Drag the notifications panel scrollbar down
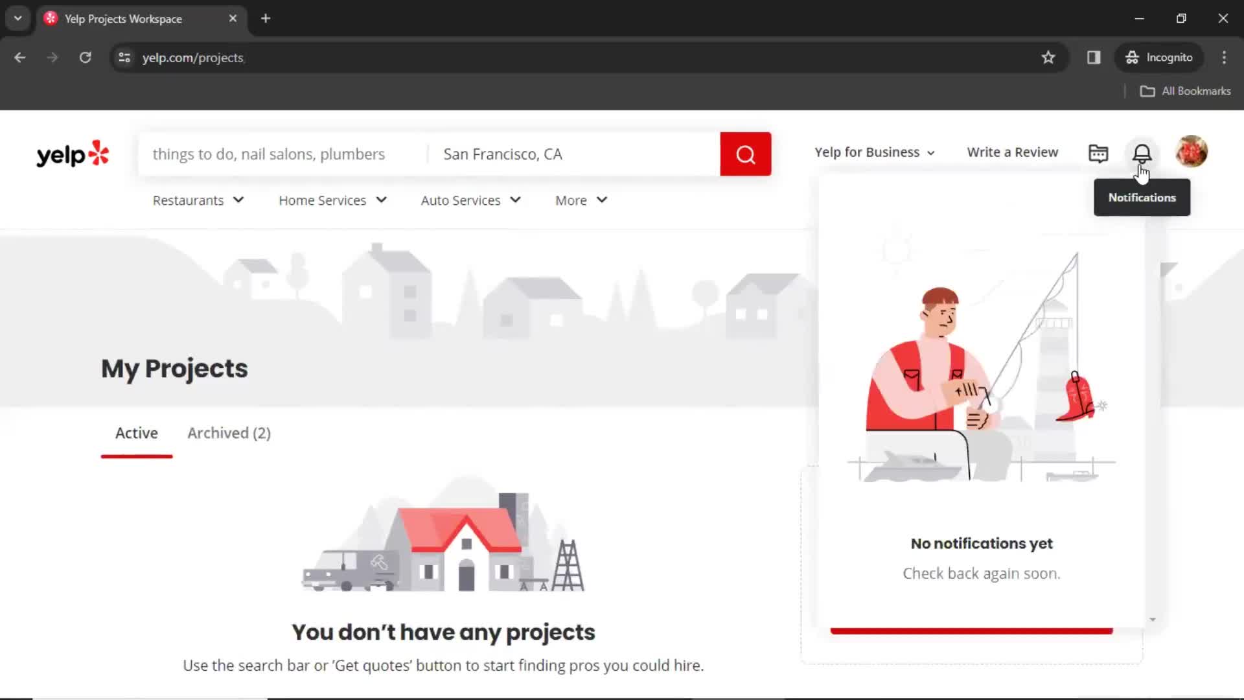The image size is (1244, 700). point(1153,618)
